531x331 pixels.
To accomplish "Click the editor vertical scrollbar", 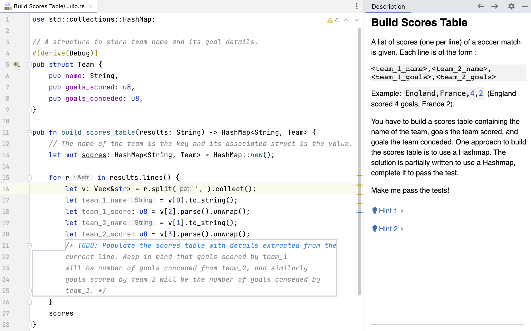I will tap(359, 161).
